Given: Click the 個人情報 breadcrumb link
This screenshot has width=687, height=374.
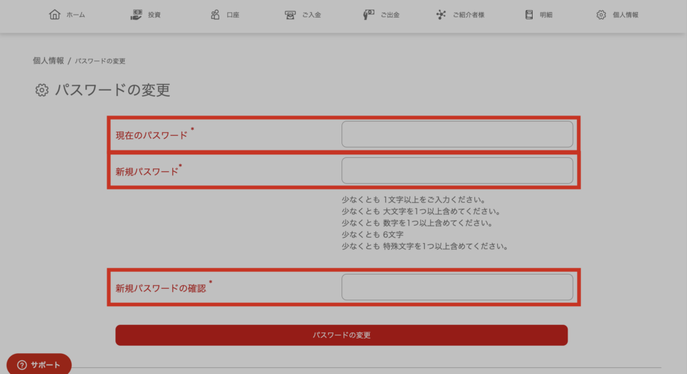Looking at the screenshot, I should tap(48, 60).
